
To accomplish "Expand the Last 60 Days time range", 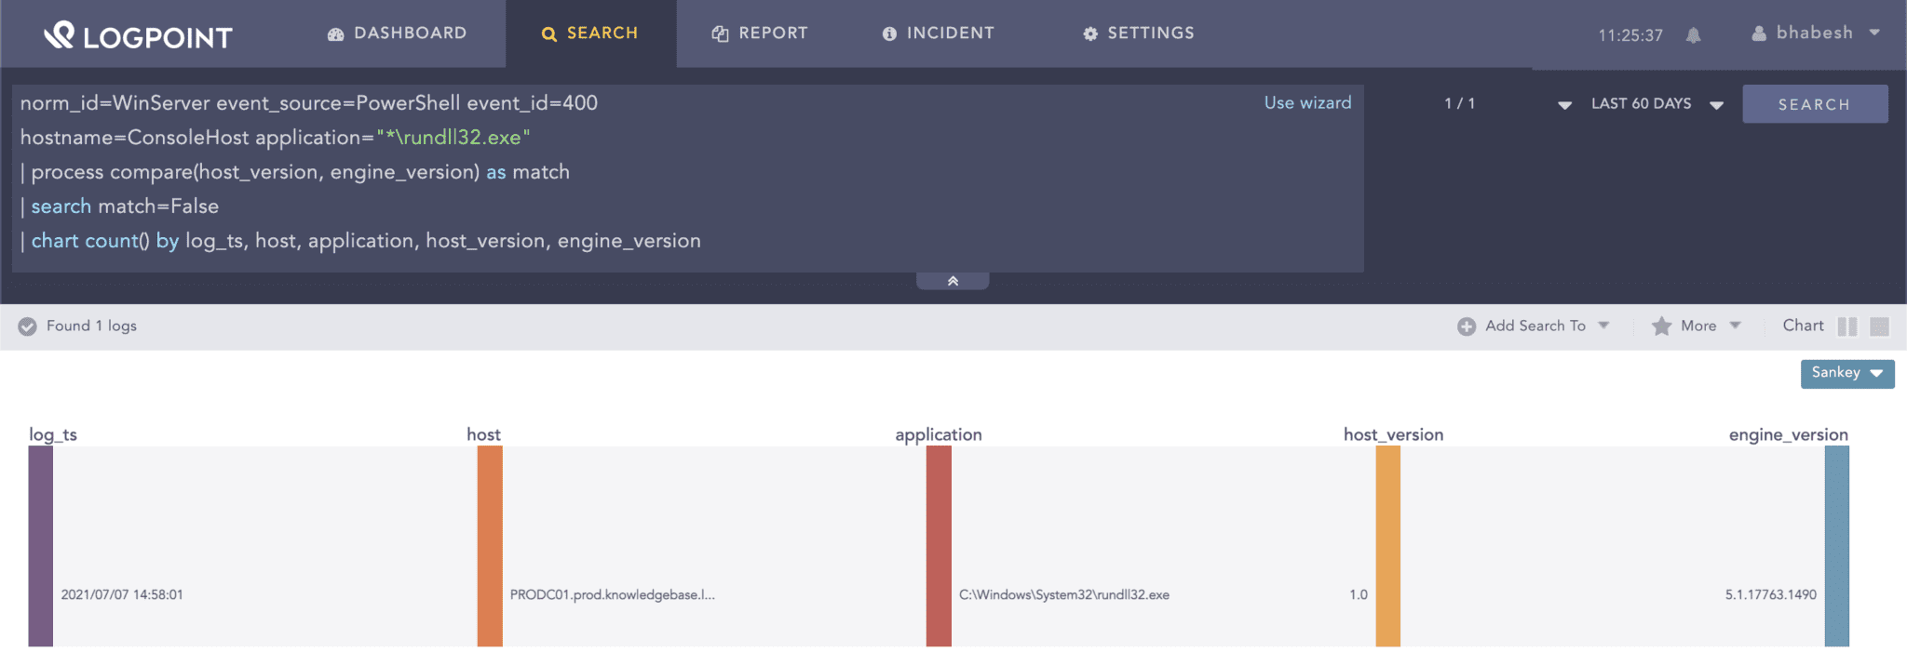I will click(1716, 105).
